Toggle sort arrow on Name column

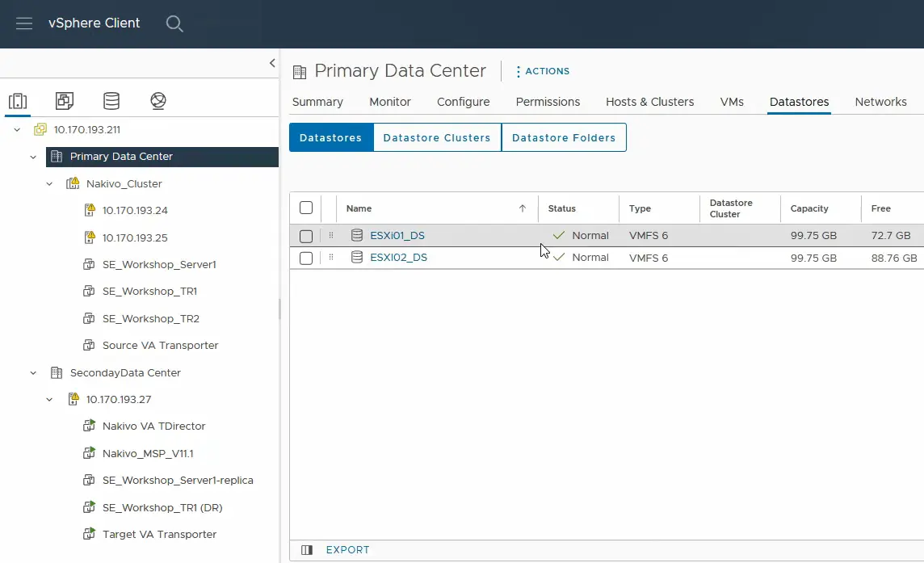[522, 208]
